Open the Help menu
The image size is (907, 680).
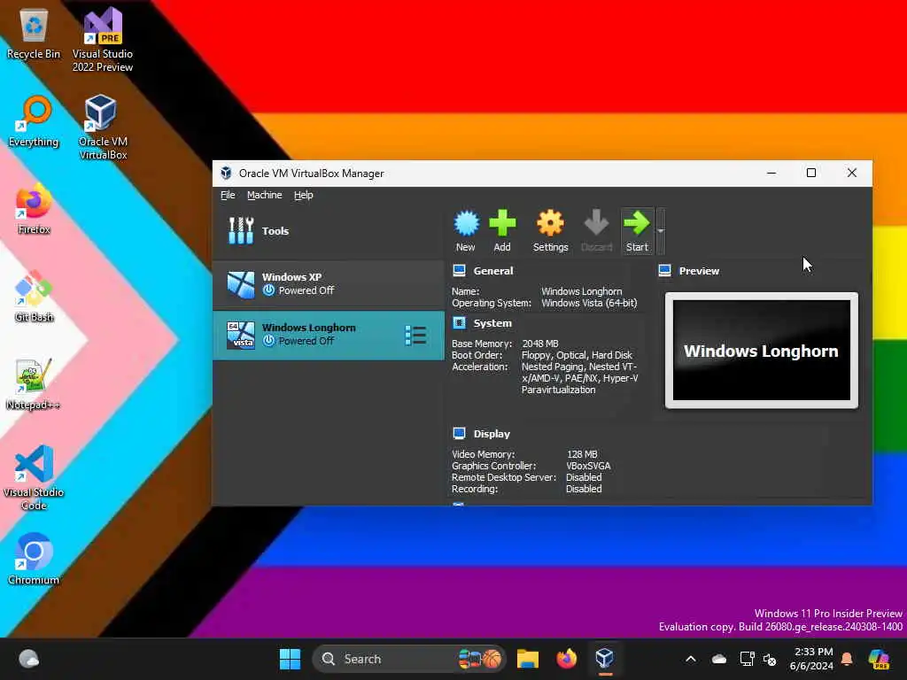[303, 195]
